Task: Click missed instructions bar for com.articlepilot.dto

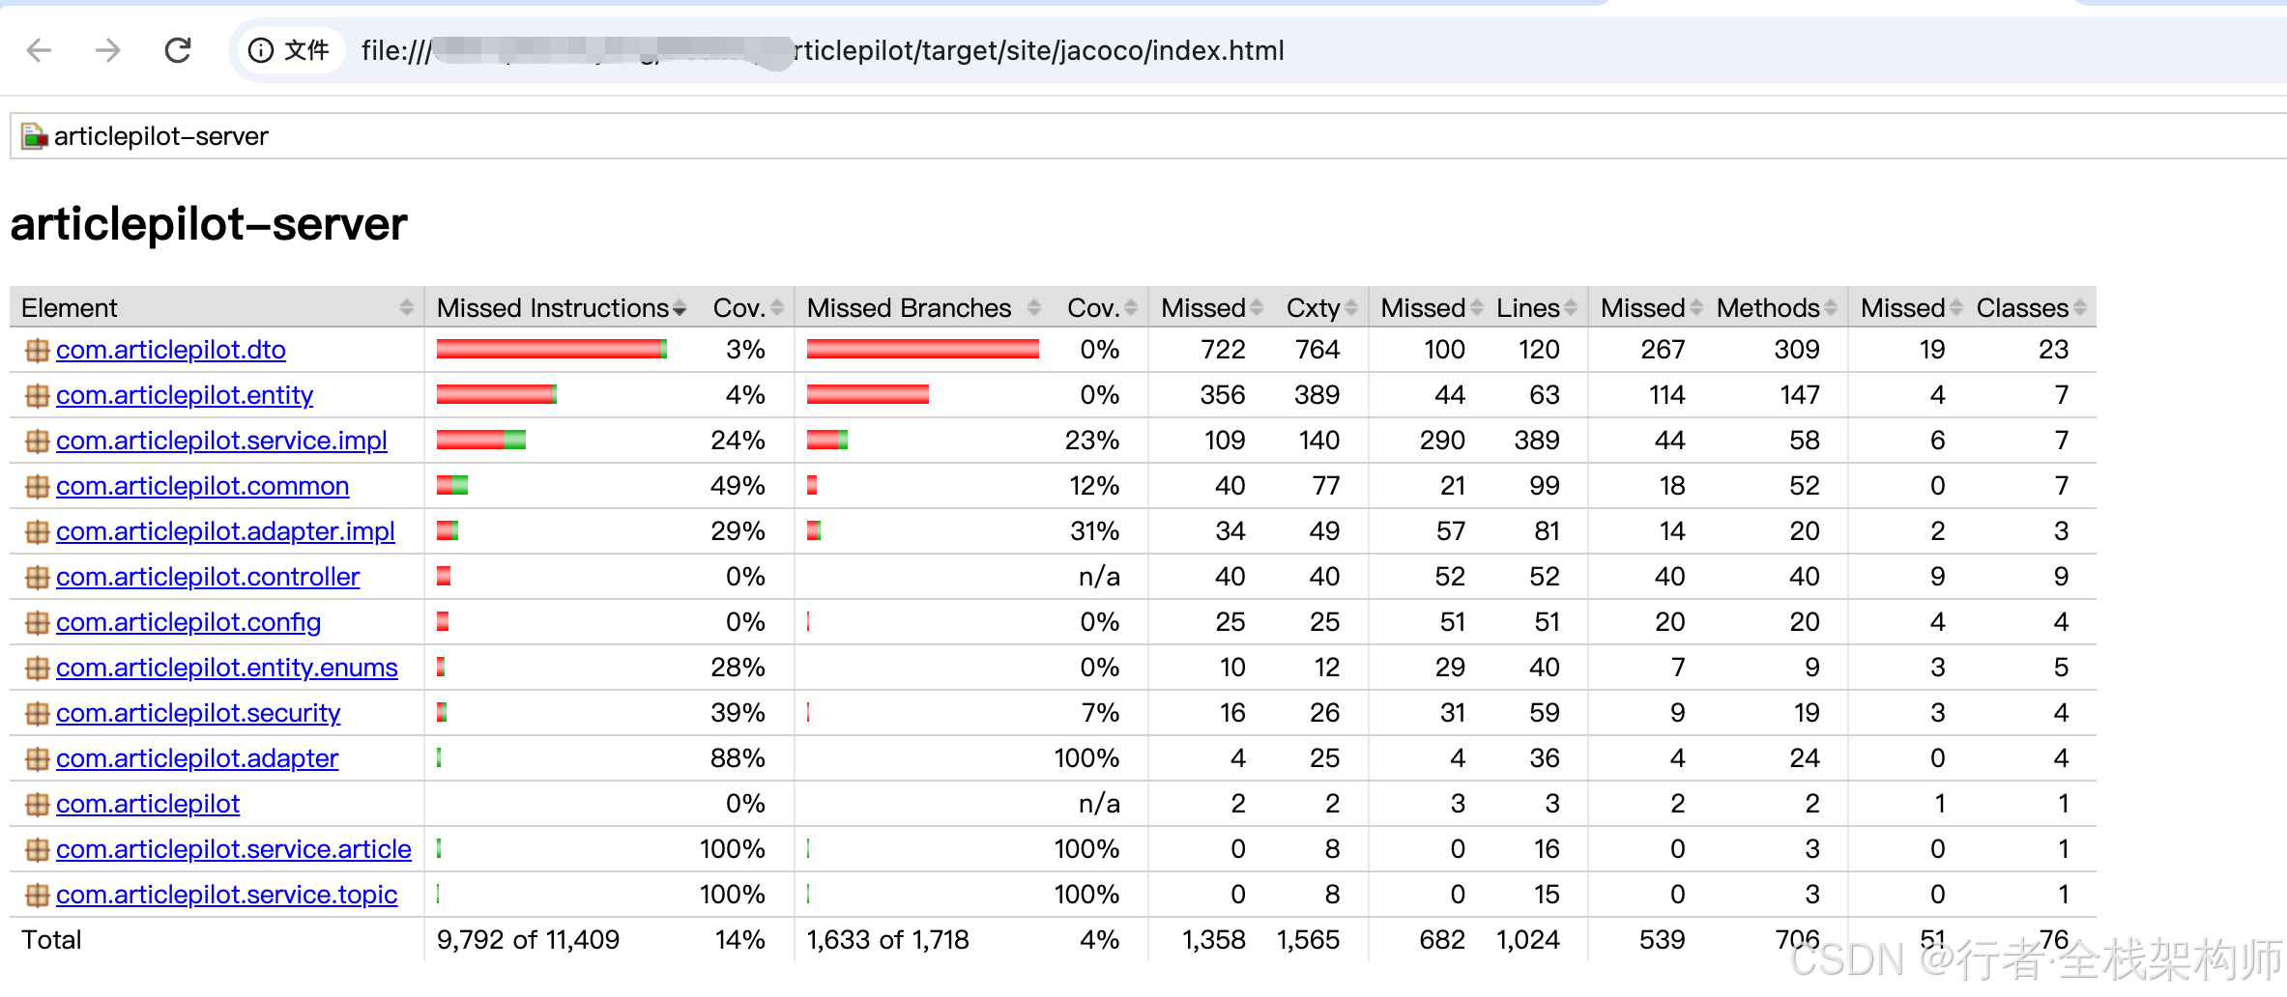Action: pos(552,349)
